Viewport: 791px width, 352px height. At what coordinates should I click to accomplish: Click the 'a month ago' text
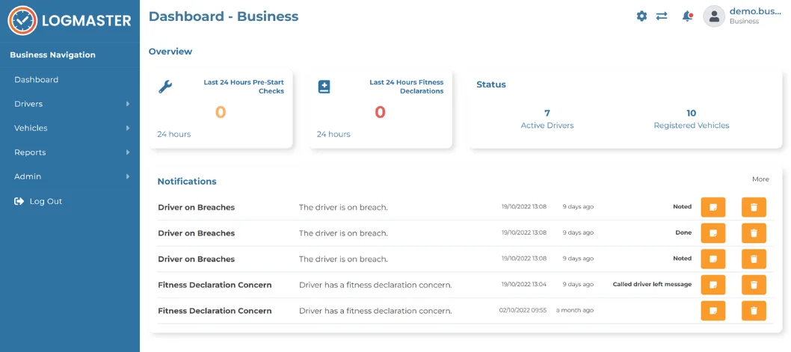pyautogui.click(x=575, y=311)
